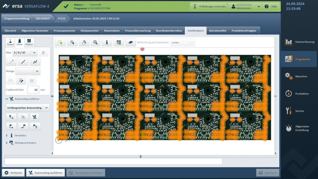Switch to the Allgemeine Parameter tab
The height and width of the screenshot is (179, 318).
[x=35, y=31]
